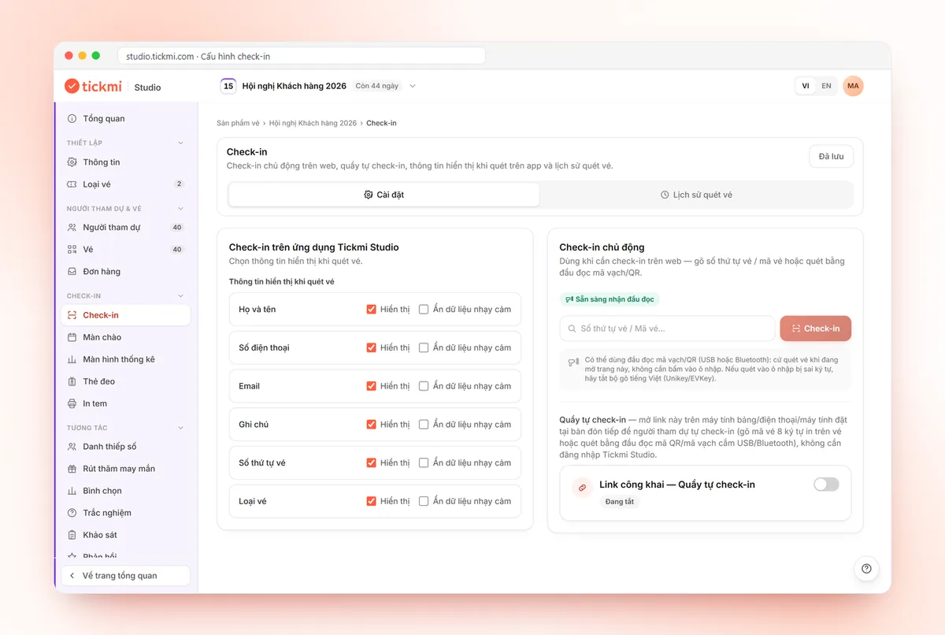Go back via Về trang tổng quan
Screen dimensions: 945x635
(126, 576)
